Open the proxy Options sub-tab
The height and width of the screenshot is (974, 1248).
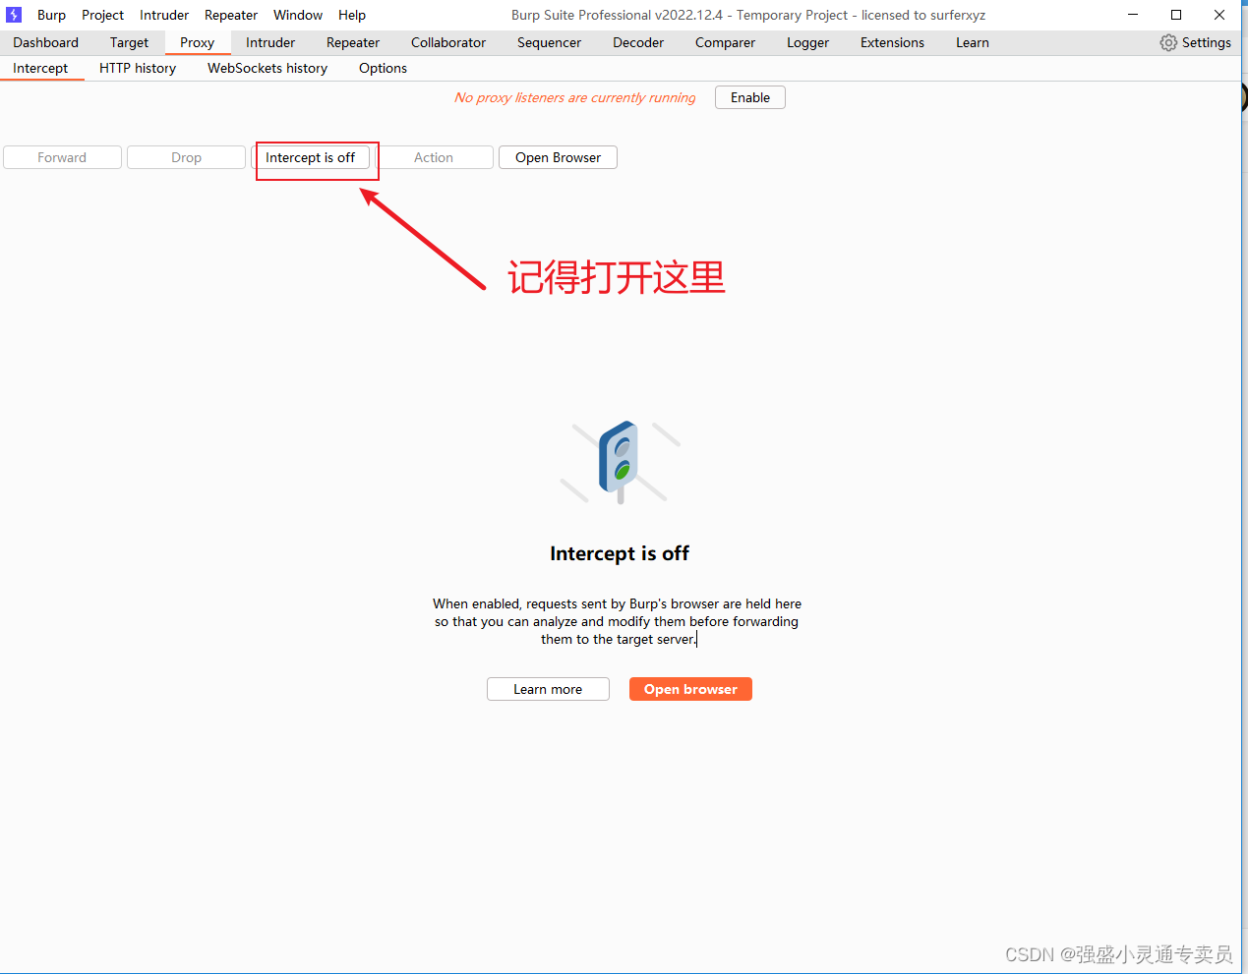point(383,68)
